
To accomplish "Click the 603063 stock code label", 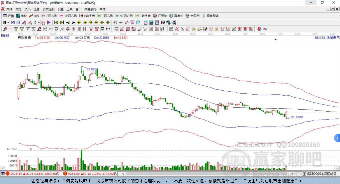I will coord(320,38).
